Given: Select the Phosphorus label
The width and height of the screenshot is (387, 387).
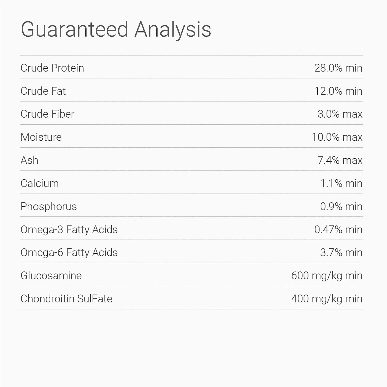Looking at the screenshot, I should (49, 206).
